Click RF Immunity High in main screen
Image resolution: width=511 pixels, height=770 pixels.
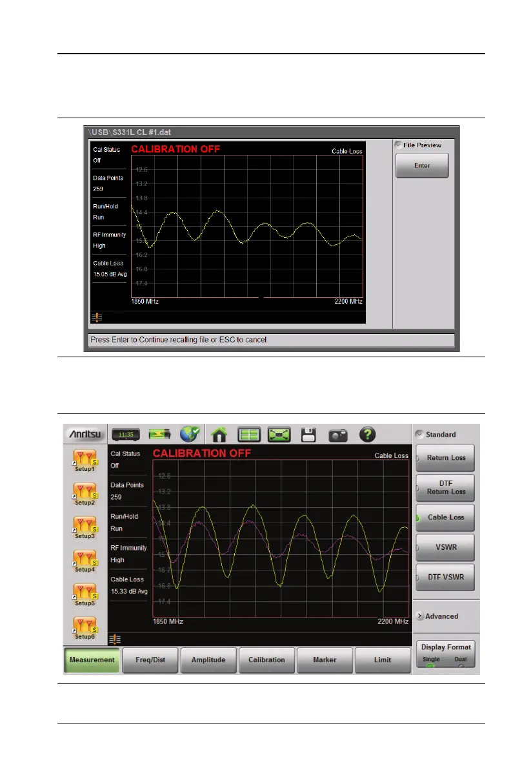(x=128, y=554)
